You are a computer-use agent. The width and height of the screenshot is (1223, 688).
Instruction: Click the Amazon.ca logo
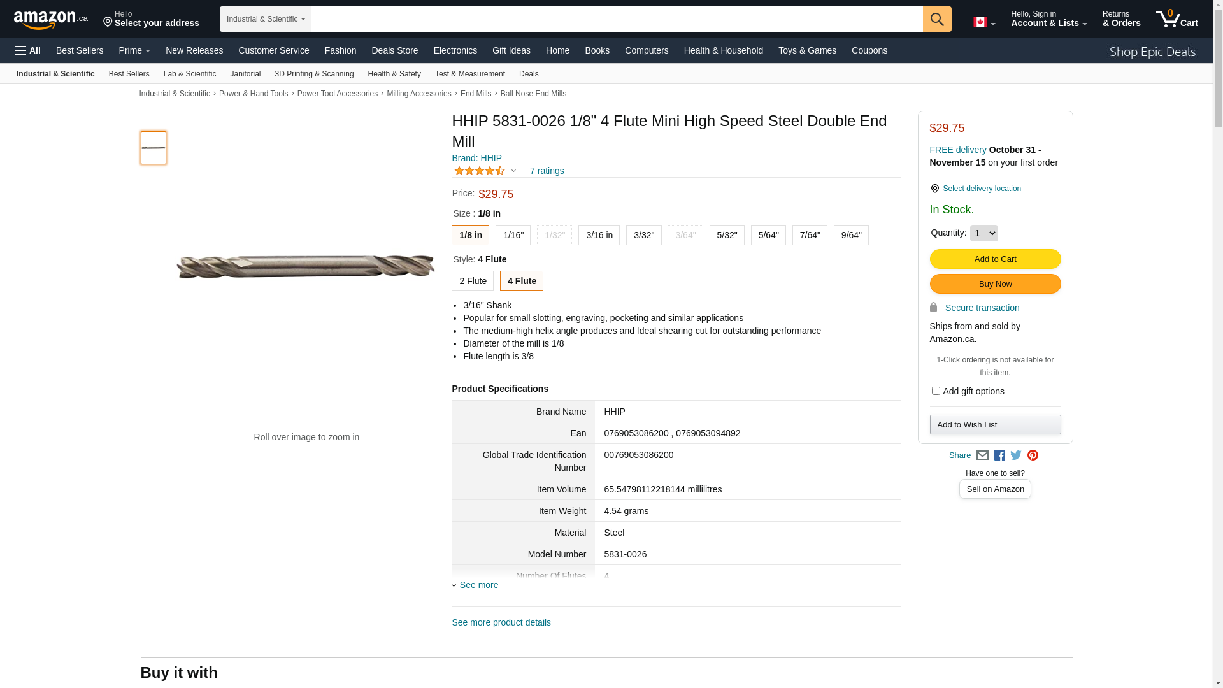tap(50, 20)
